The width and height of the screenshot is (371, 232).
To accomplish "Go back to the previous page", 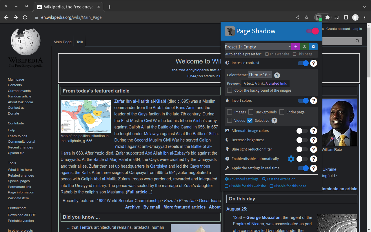I will [6, 17].
